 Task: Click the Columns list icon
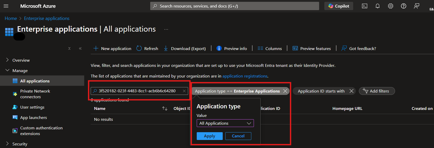260,48
